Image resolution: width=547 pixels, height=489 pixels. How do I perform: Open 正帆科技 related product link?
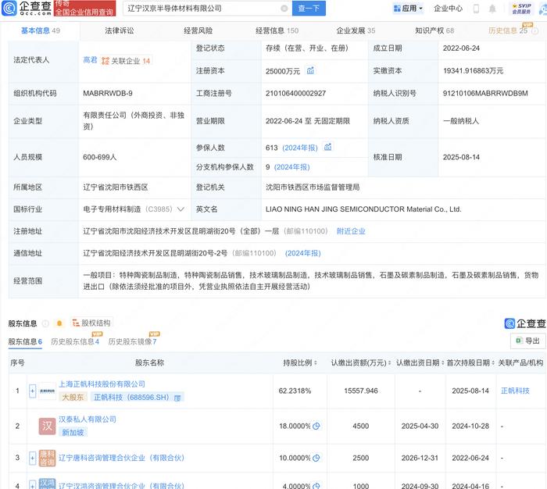pos(515,391)
